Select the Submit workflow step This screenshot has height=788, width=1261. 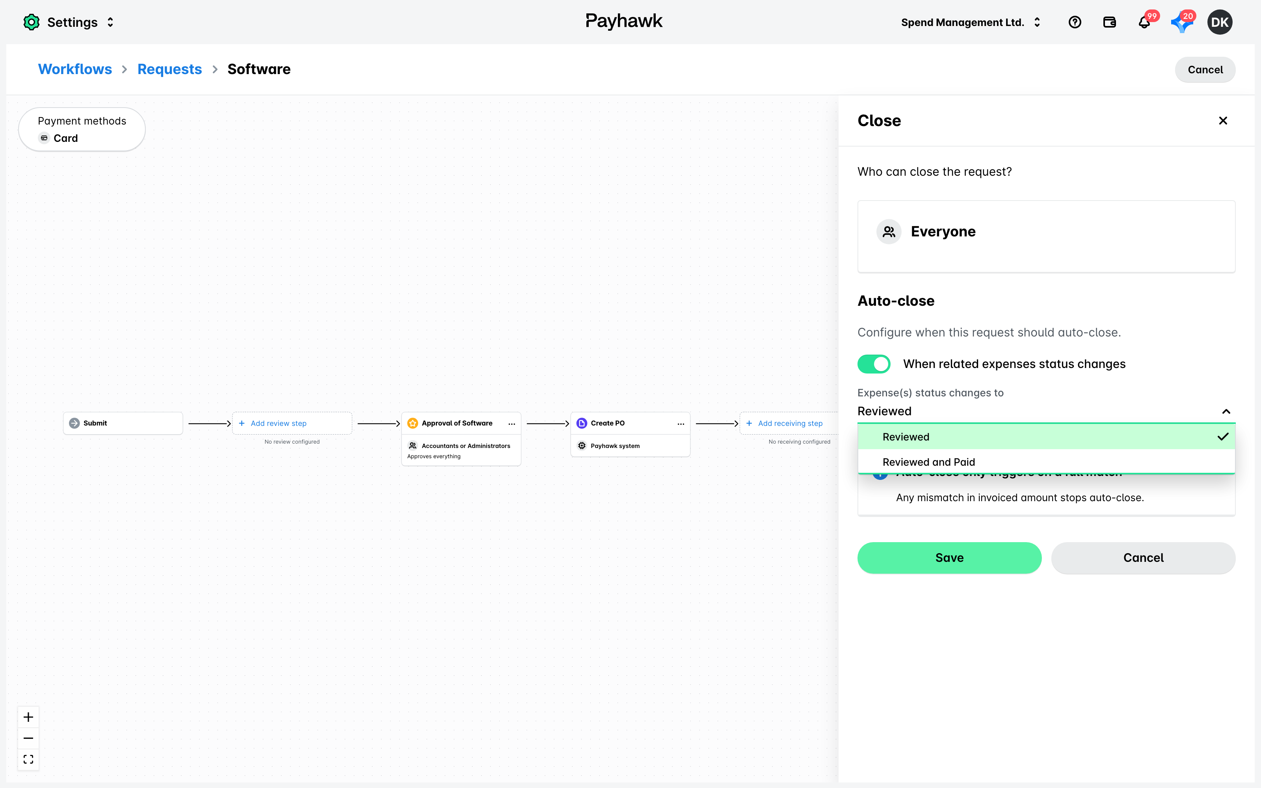(x=123, y=423)
